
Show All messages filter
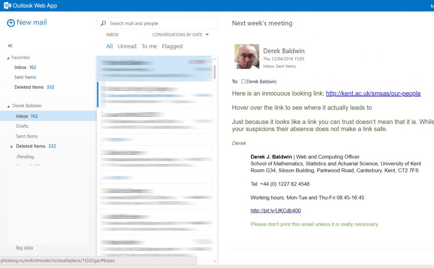click(109, 46)
